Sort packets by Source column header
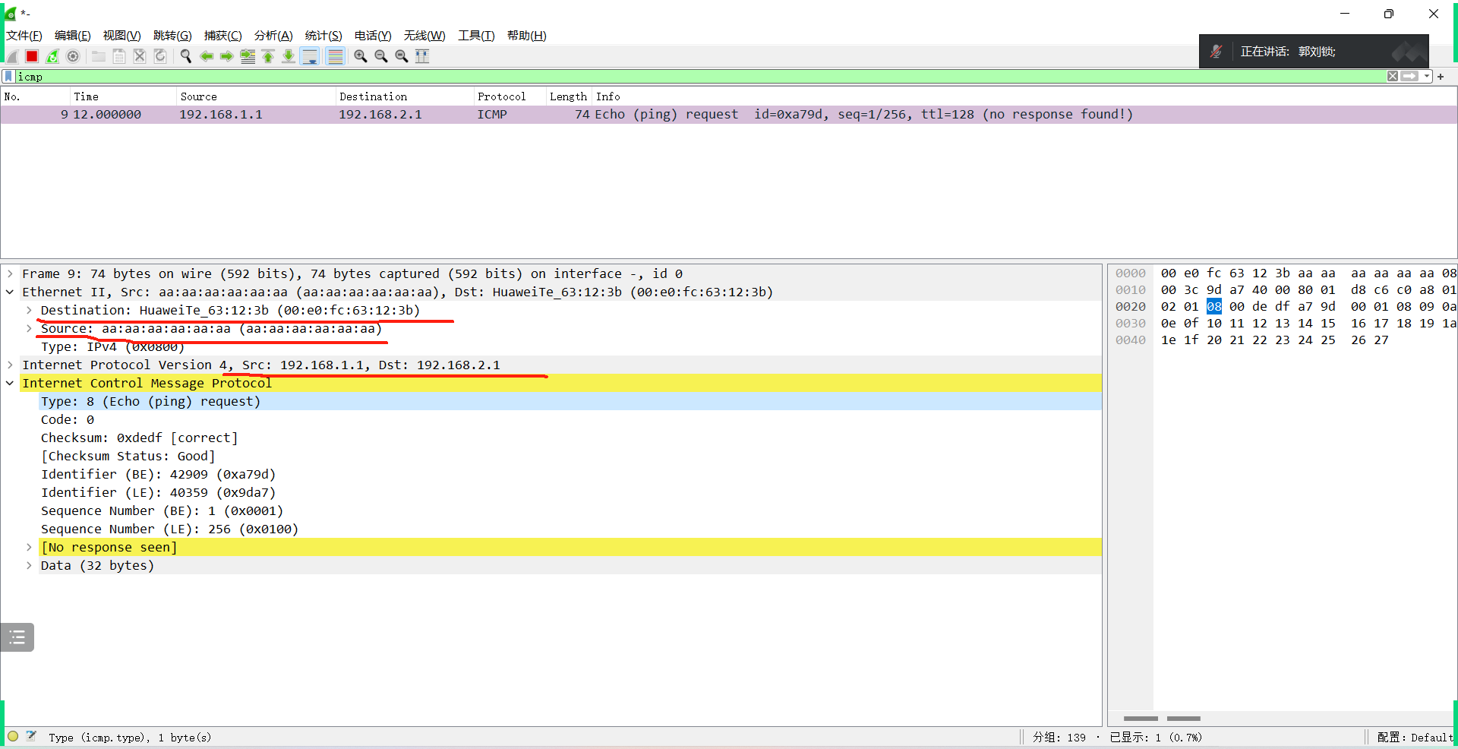1458x749 pixels. click(255, 96)
